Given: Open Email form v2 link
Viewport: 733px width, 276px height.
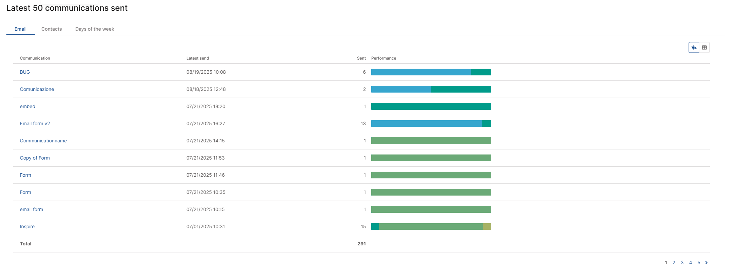Looking at the screenshot, I should point(35,124).
